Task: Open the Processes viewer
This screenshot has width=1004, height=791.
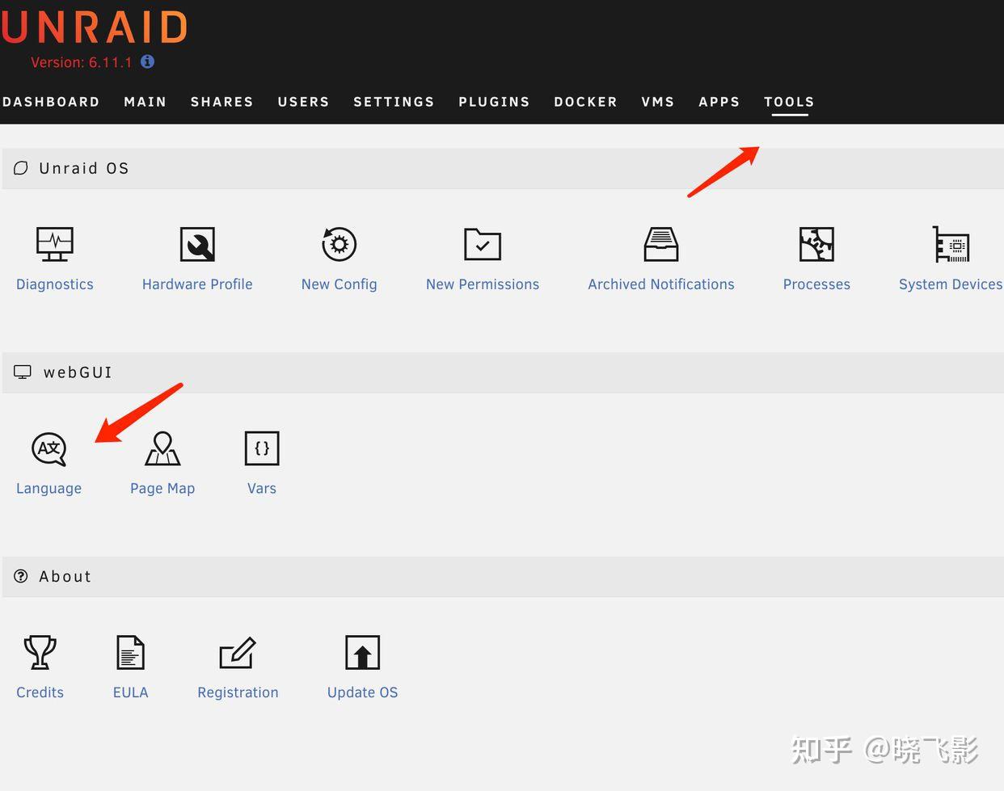Action: click(x=816, y=257)
